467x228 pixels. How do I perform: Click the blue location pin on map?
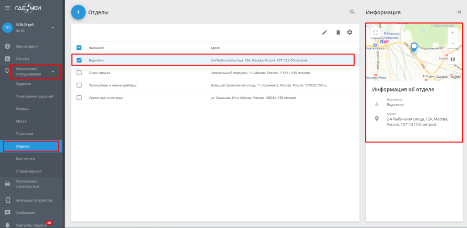point(414,47)
